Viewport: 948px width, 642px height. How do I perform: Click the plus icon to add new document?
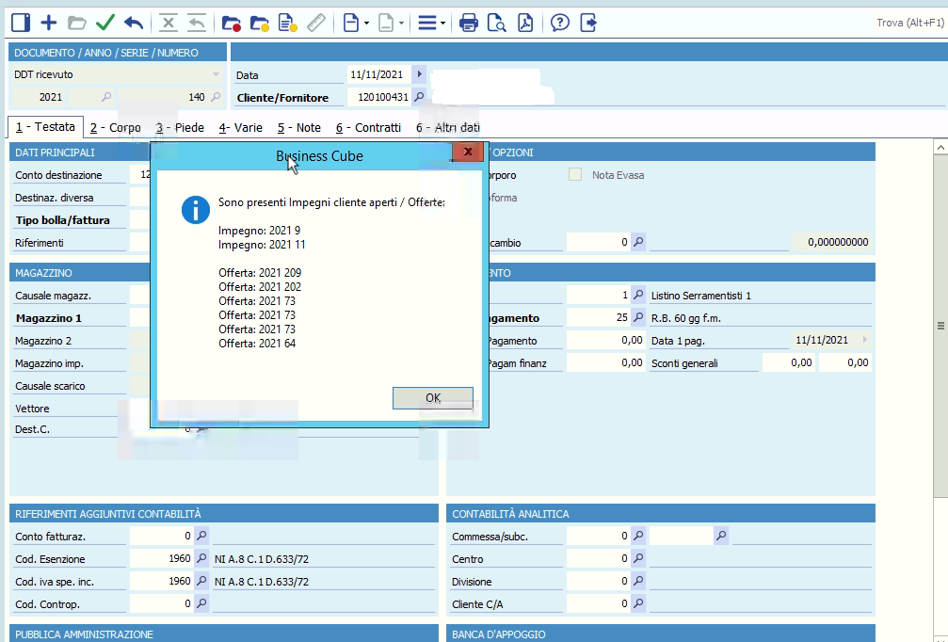(48, 23)
